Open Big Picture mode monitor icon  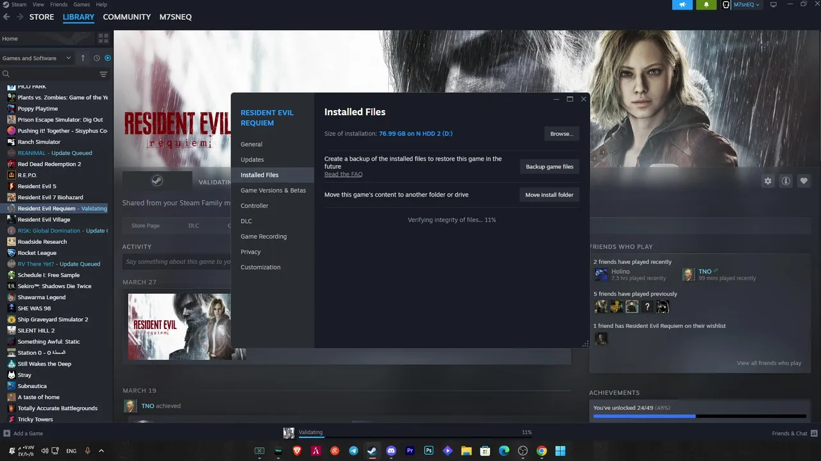pyautogui.click(x=774, y=4)
